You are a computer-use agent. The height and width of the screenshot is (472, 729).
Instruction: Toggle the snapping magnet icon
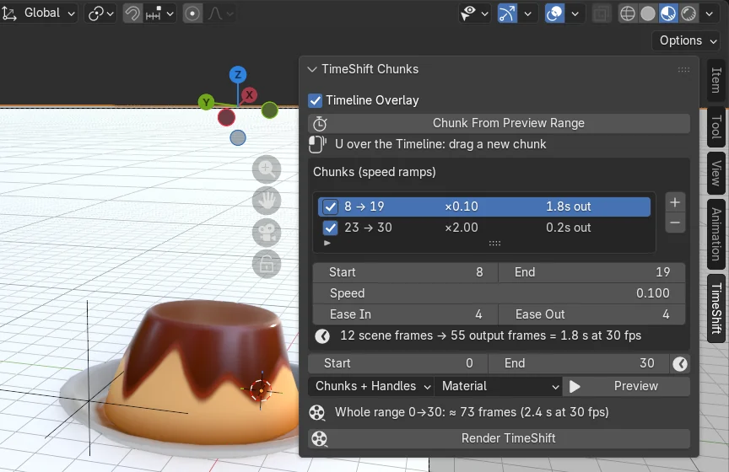[132, 13]
